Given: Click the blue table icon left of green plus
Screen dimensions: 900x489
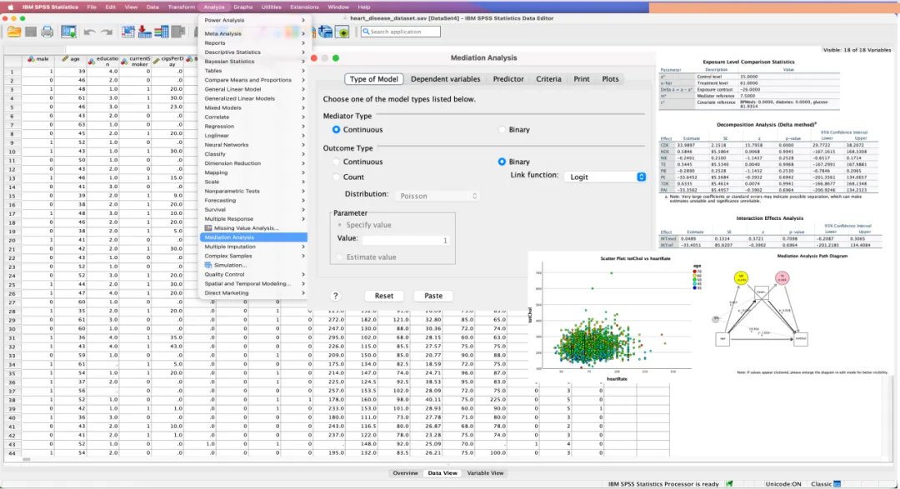Looking at the screenshot, I should pos(326,32).
